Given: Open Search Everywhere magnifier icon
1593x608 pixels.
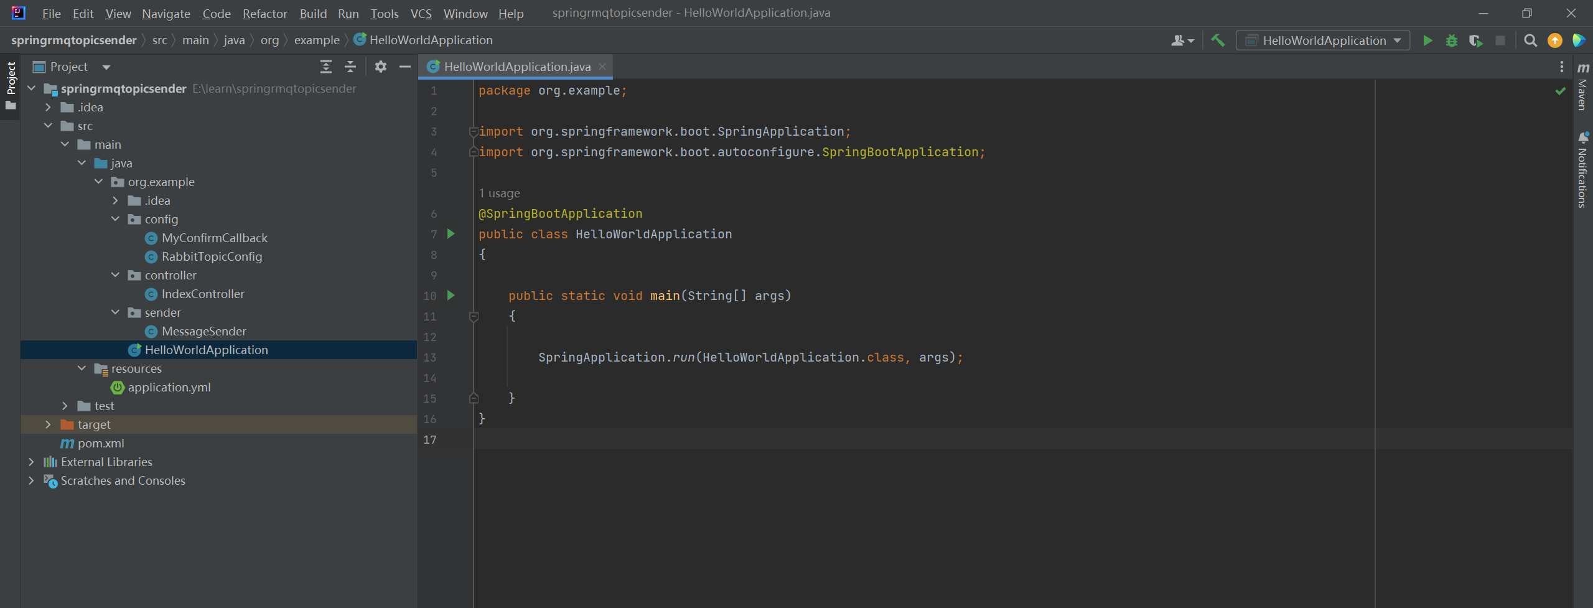Looking at the screenshot, I should coord(1530,41).
